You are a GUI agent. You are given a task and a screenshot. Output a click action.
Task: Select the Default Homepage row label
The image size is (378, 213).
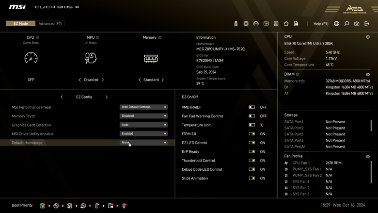coord(27,143)
